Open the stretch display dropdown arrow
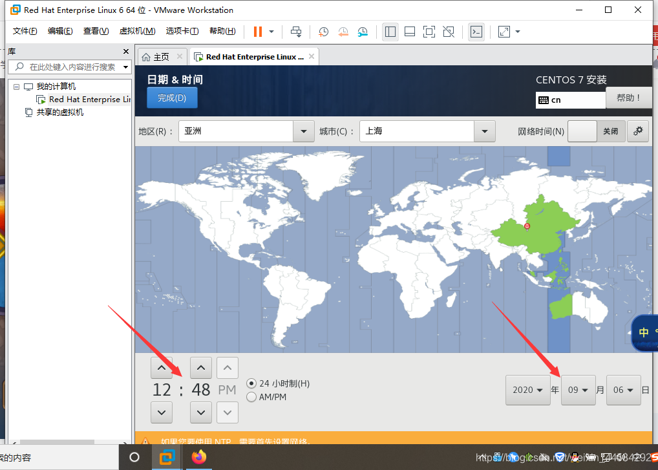The width and height of the screenshot is (658, 470). 518,32
